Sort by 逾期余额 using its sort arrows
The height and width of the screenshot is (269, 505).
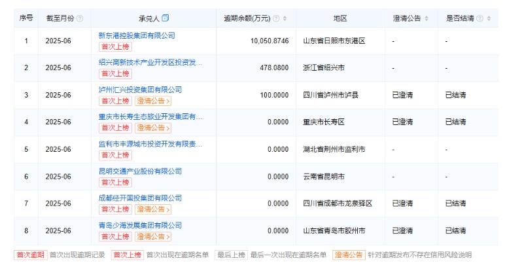(284, 18)
